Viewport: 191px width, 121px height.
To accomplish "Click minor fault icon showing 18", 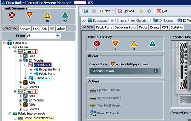I will (x=47, y=15).
